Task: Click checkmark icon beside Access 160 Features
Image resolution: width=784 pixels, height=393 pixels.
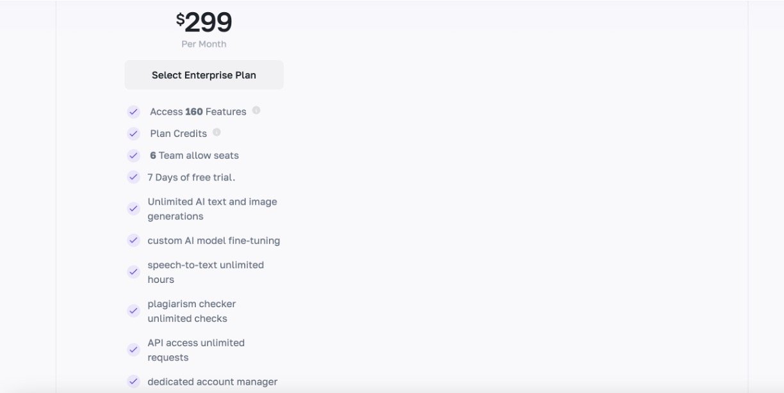Action: point(133,112)
